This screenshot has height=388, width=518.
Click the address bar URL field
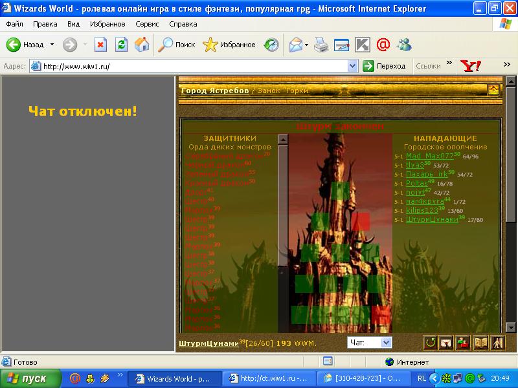click(195, 67)
